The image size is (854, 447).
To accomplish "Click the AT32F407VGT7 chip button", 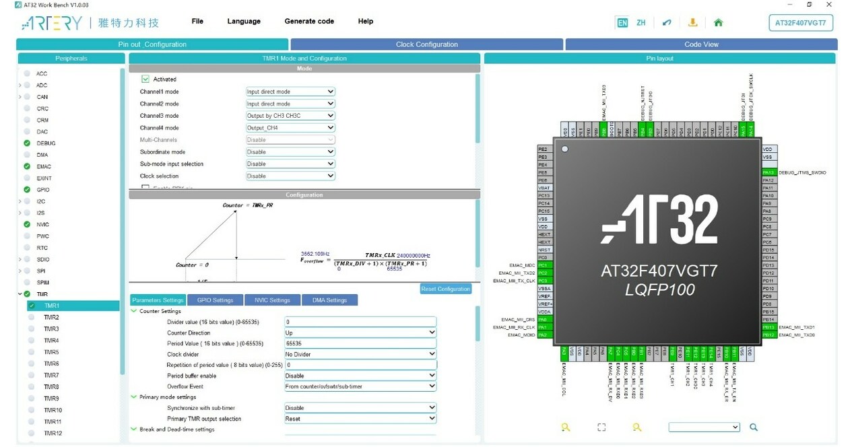I will coord(801,23).
